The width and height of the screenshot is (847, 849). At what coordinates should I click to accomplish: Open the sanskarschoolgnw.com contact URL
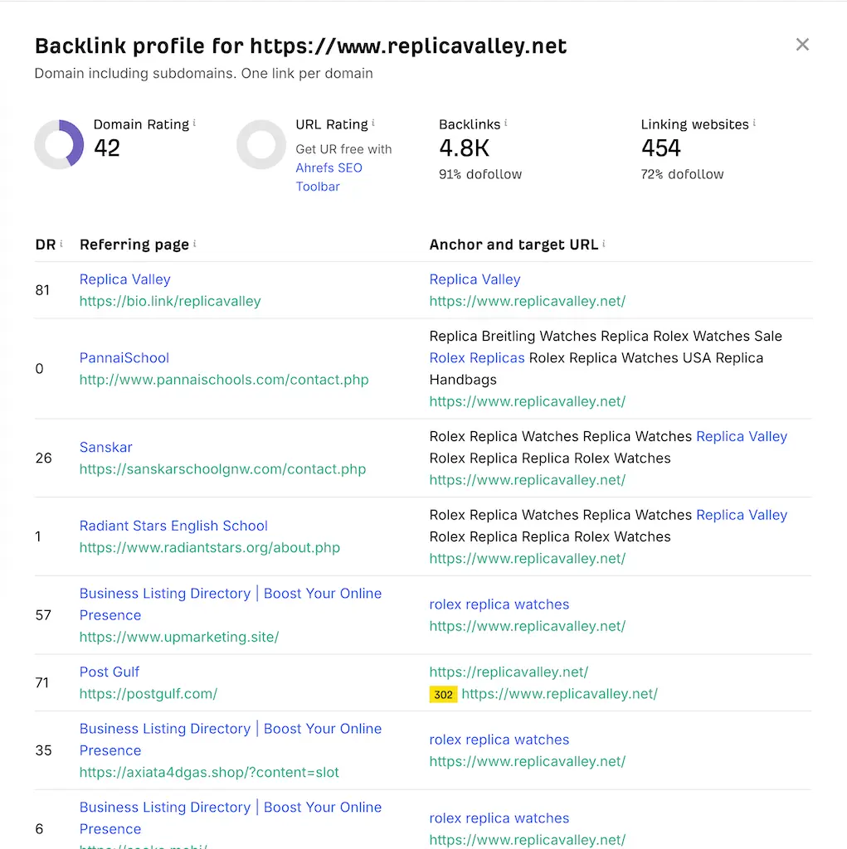(x=222, y=469)
